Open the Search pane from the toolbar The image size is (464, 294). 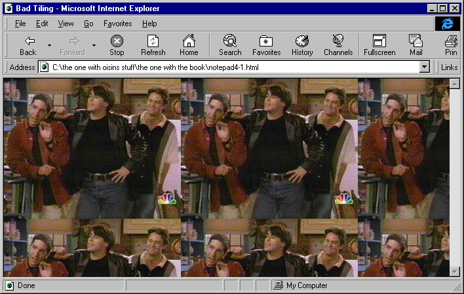[x=230, y=45]
